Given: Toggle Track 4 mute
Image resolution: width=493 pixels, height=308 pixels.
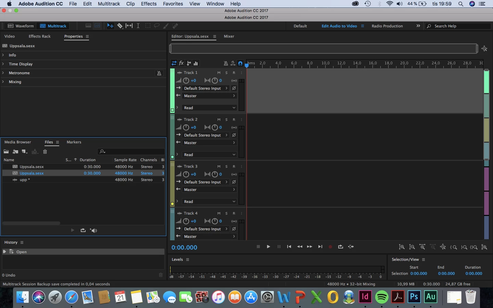Looking at the screenshot, I should coord(219,213).
